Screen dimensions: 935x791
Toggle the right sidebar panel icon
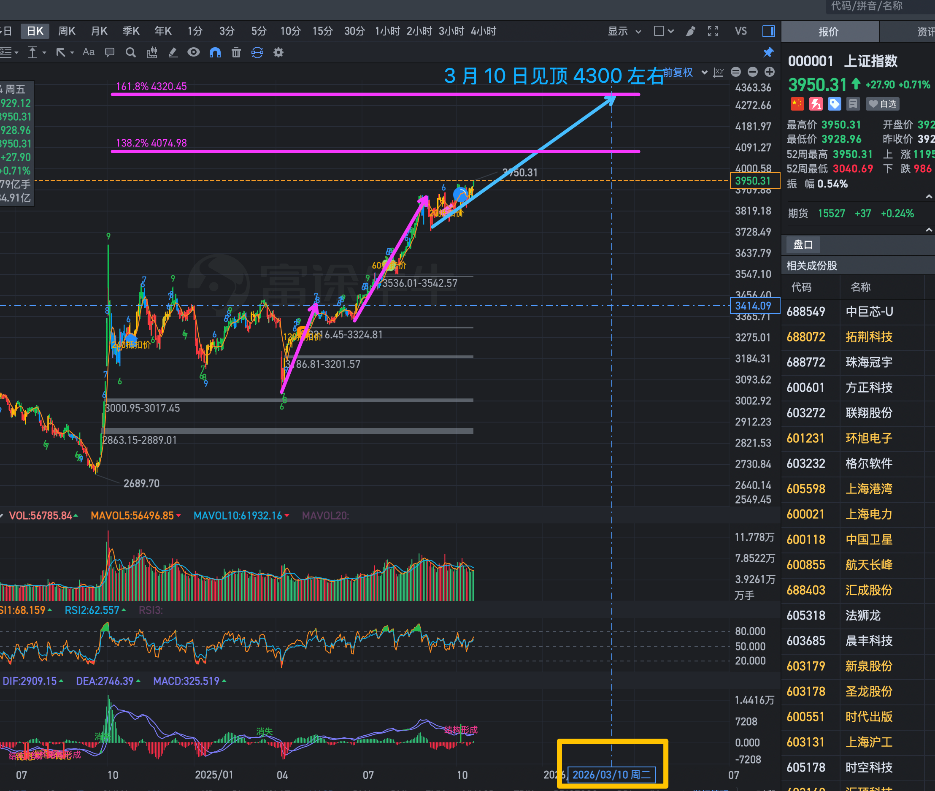click(x=768, y=31)
